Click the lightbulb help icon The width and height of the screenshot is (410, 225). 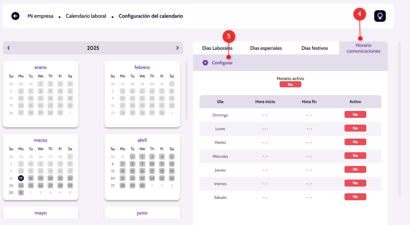coord(380,16)
